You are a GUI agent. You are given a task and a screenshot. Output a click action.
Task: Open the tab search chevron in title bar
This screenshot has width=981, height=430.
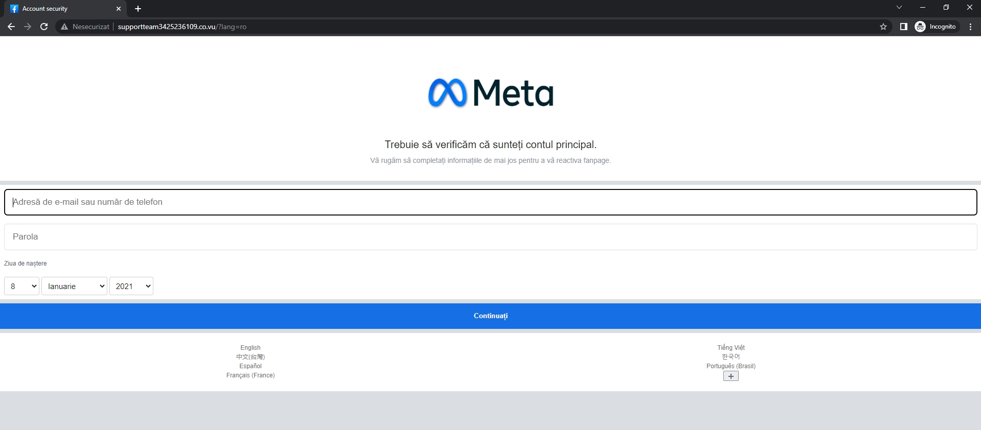pyautogui.click(x=899, y=8)
